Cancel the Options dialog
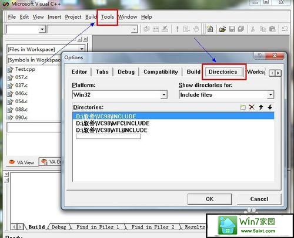Image resolution: width=294 pixels, height=238 pixels. 259,199
